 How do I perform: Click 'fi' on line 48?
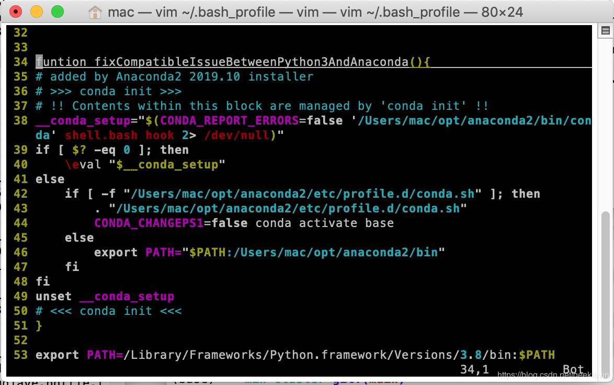(x=43, y=281)
